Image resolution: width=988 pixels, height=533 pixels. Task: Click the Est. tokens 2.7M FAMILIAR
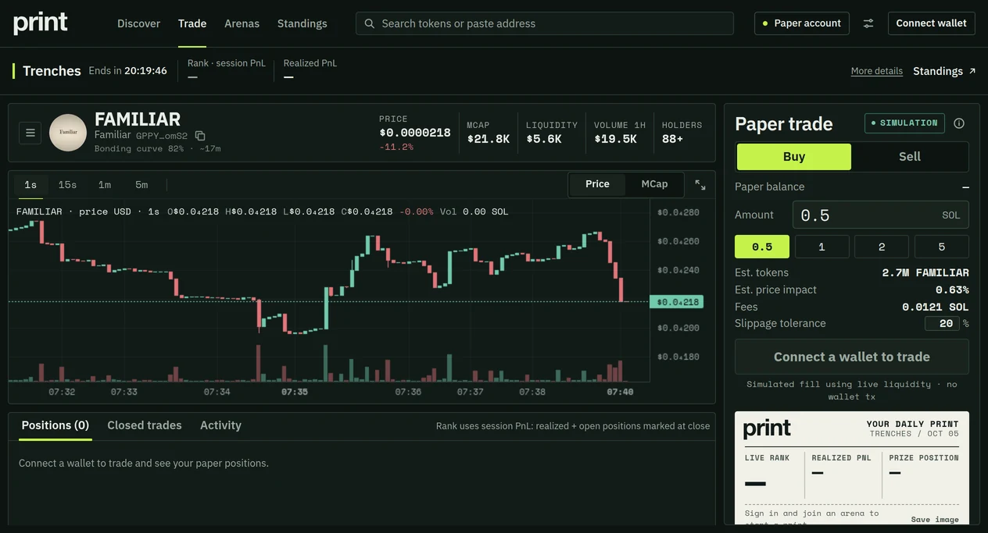coord(925,273)
